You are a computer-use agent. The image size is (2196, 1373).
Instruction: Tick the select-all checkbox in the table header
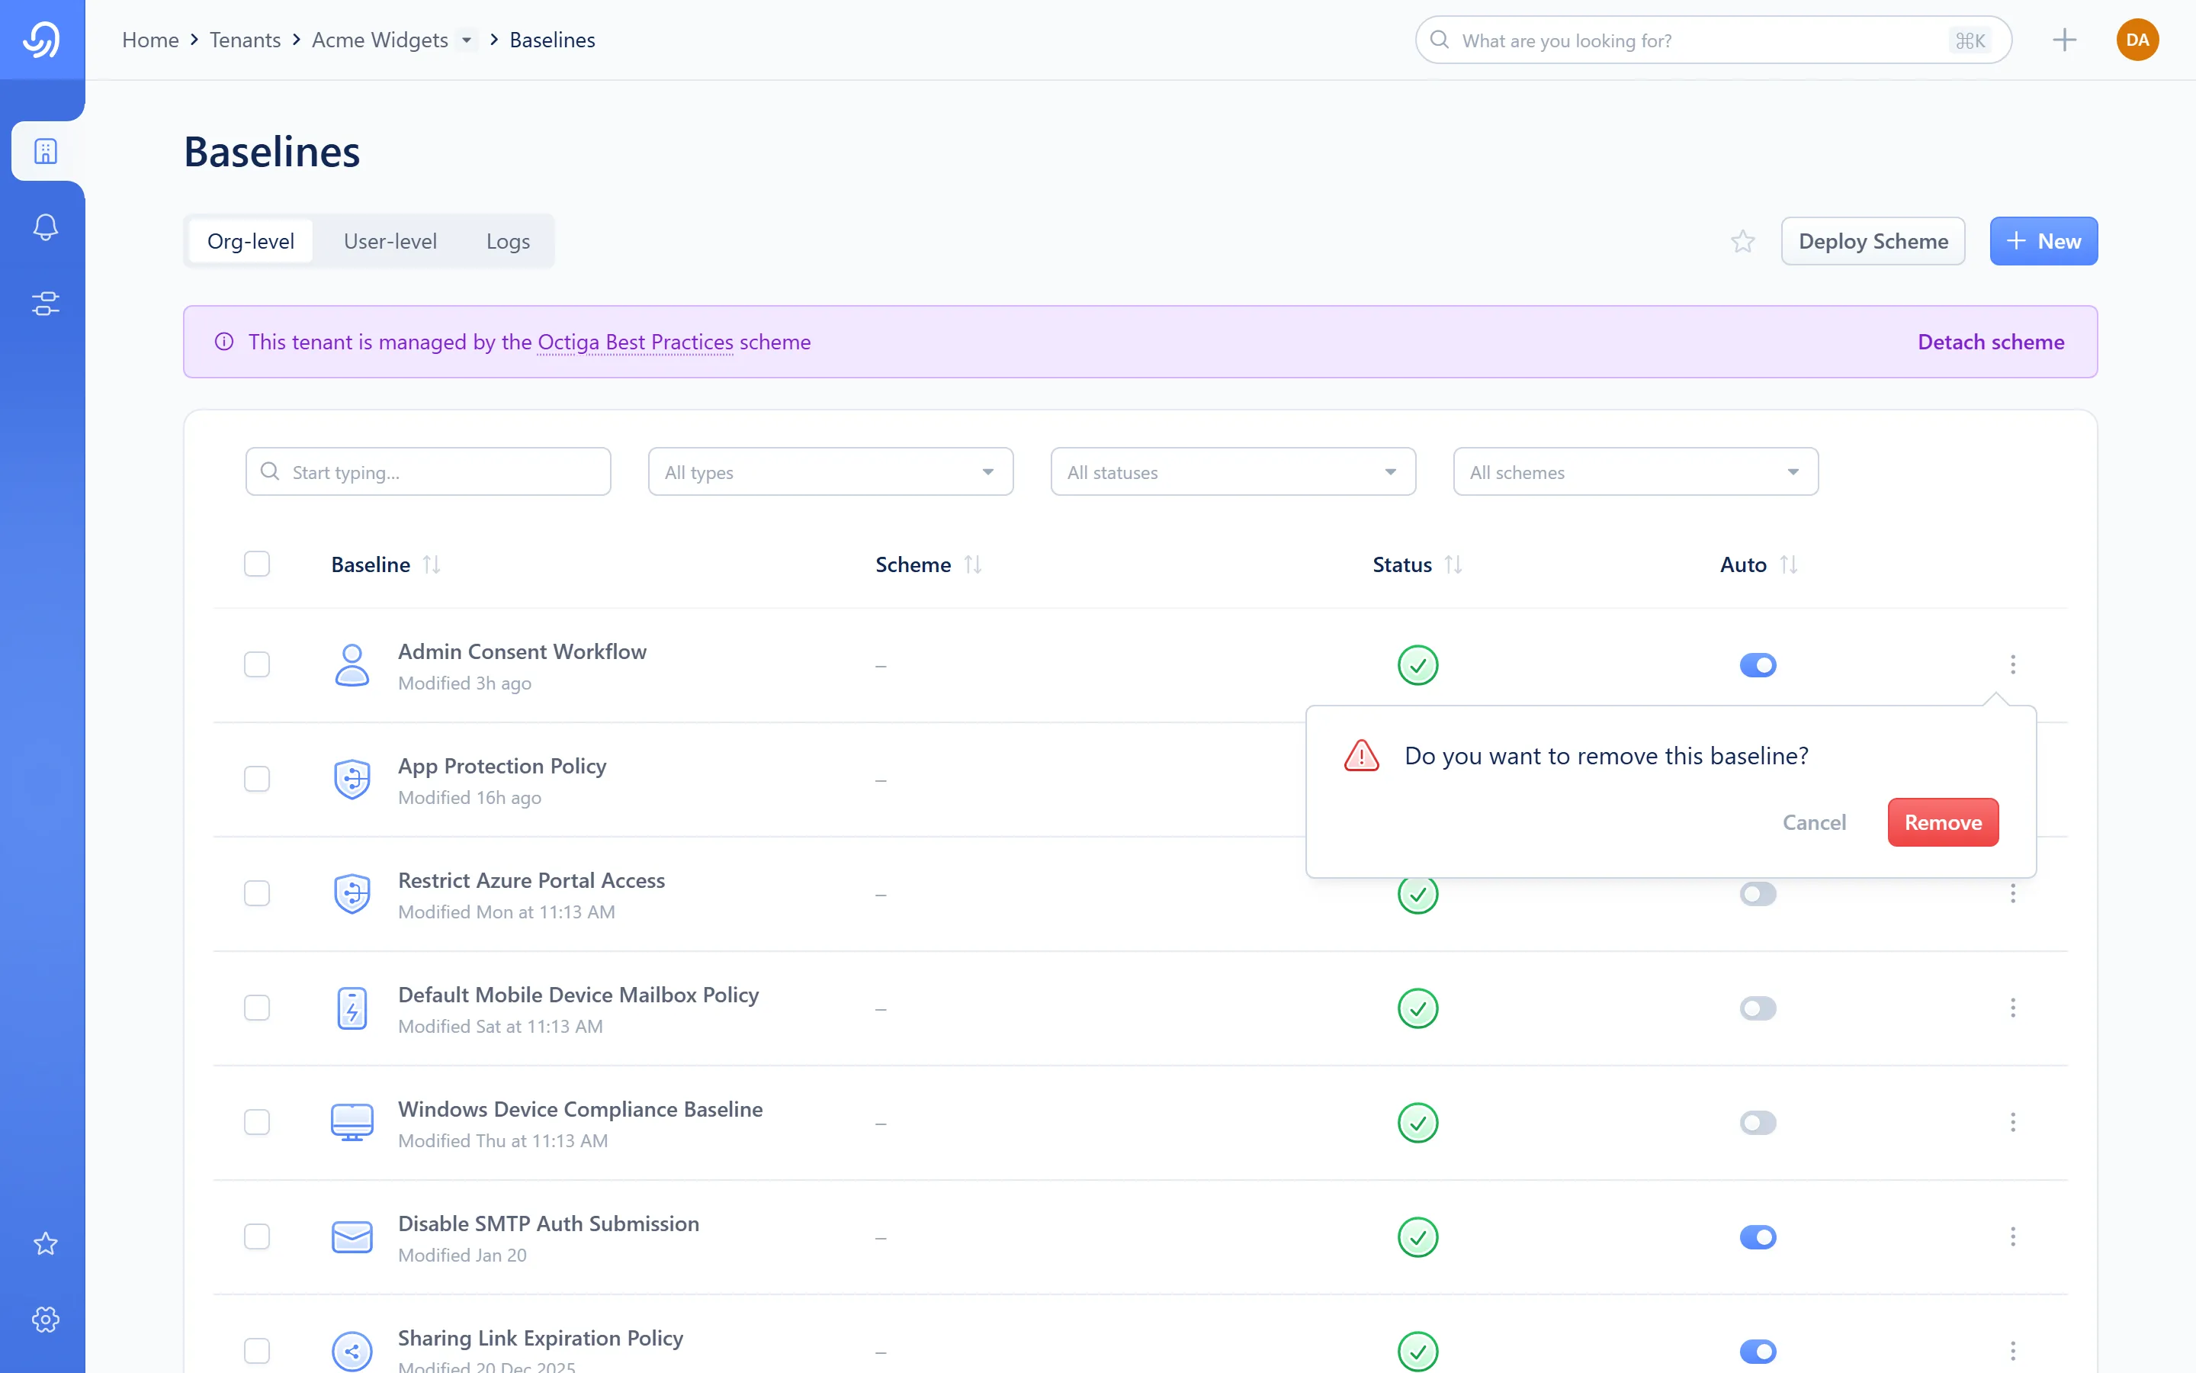tap(257, 564)
